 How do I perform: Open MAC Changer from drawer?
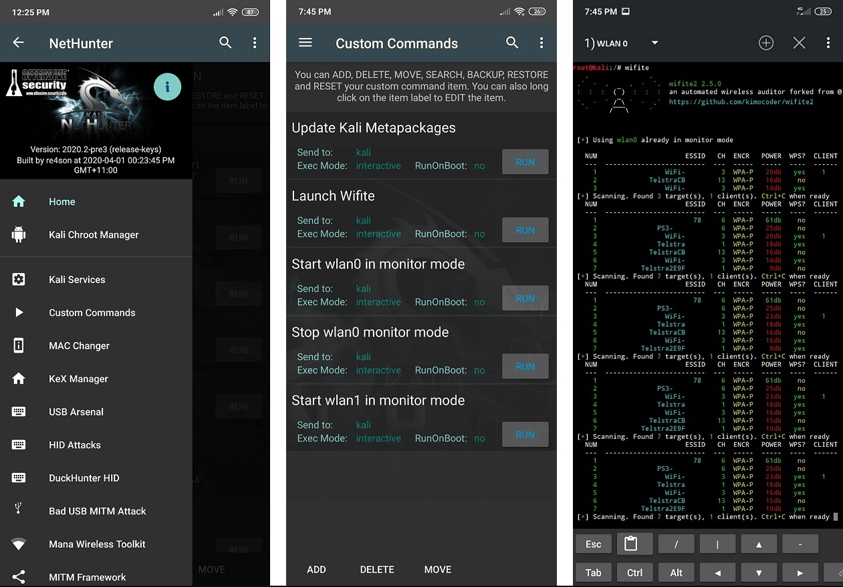(96, 346)
